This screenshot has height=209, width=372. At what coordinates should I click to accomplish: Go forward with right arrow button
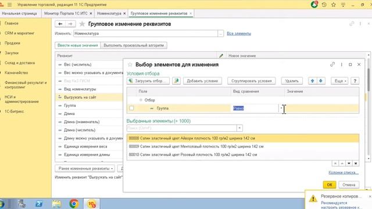click(70, 24)
